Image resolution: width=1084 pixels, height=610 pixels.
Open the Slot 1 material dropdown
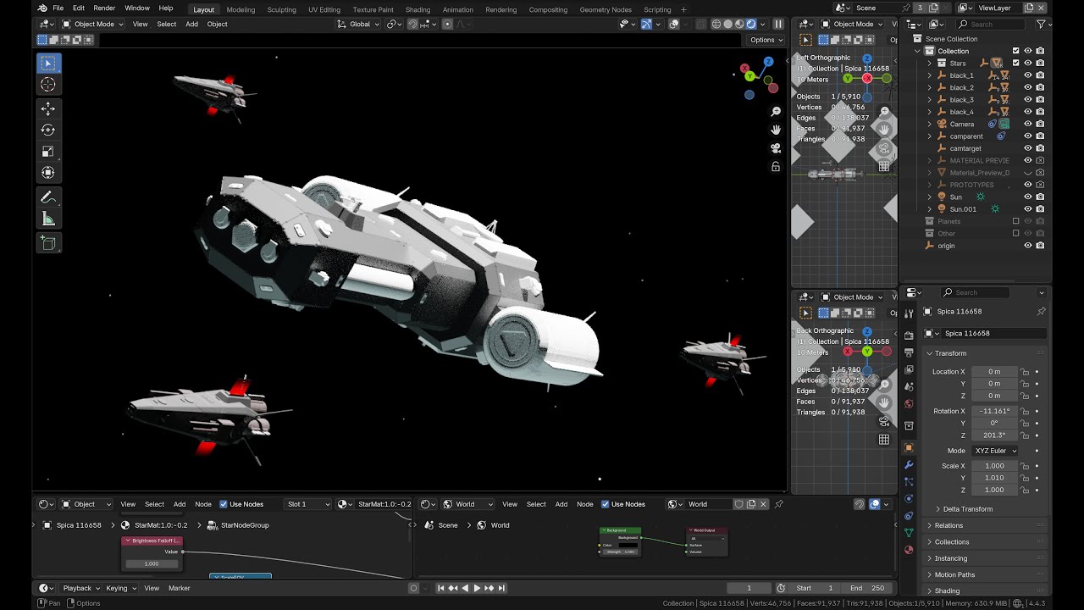point(308,504)
